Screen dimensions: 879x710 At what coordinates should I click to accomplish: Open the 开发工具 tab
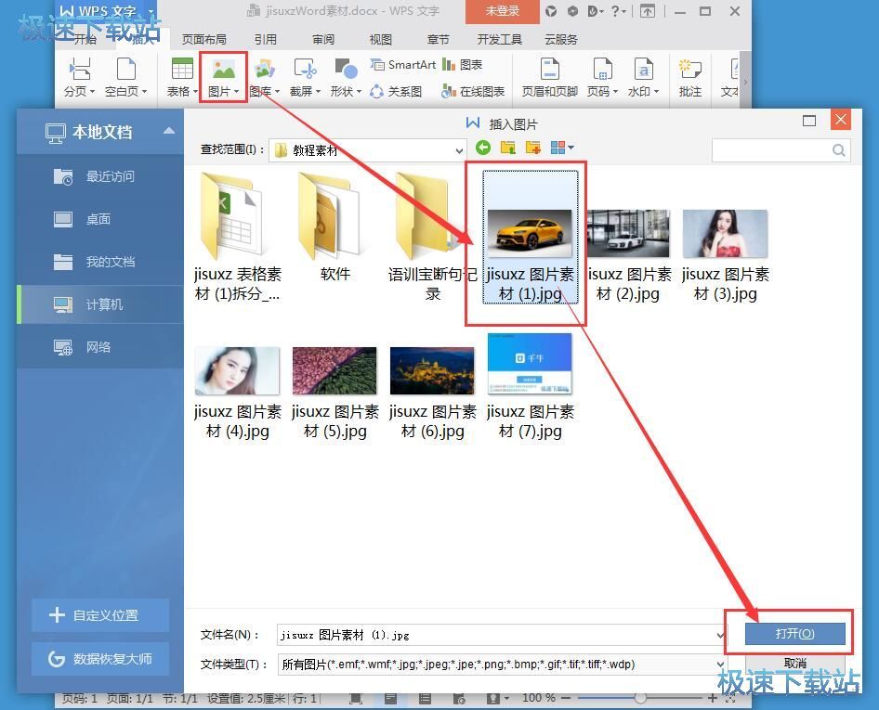click(500, 39)
